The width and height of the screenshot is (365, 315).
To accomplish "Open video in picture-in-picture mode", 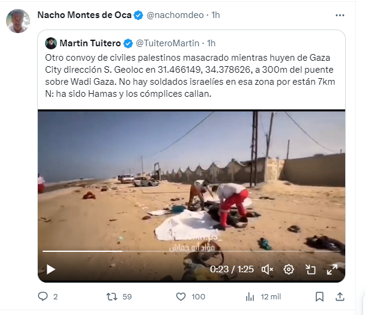I will click(x=310, y=269).
